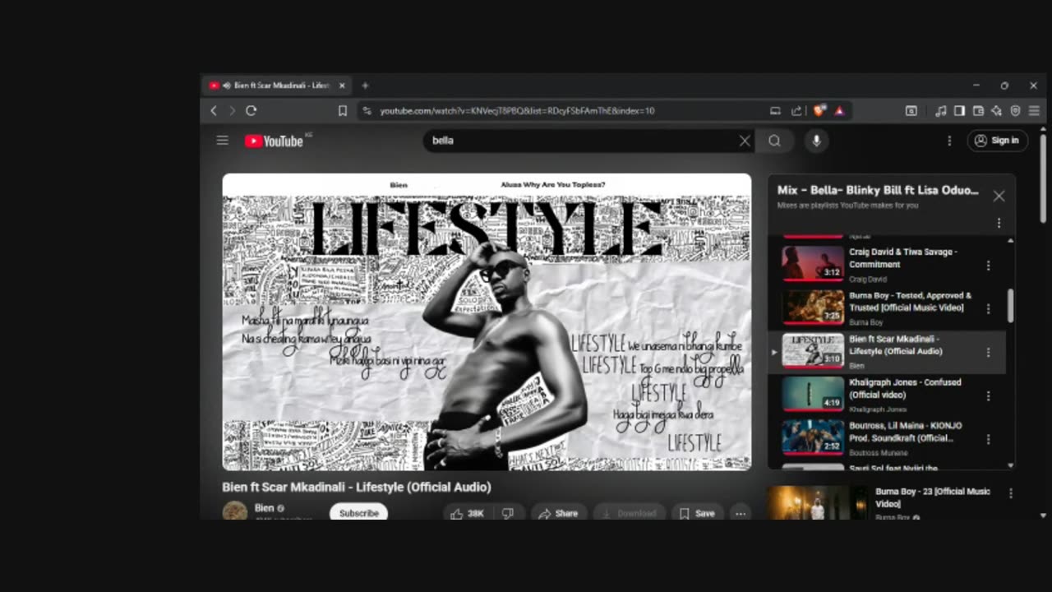The image size is (1052, 592).
Task: Bookmark this page using the bookmark icon
Action: tap(343, 111)
